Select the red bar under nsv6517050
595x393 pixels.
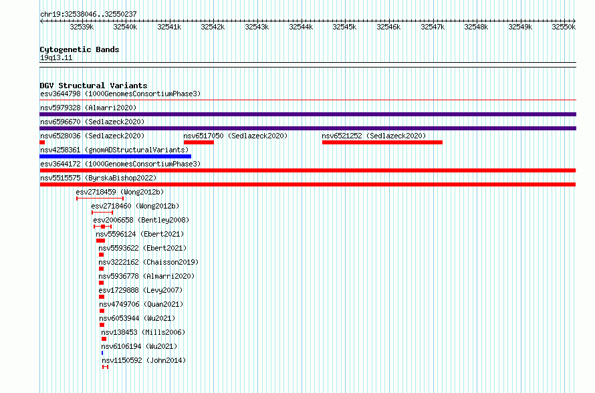[x=199, y=142]
